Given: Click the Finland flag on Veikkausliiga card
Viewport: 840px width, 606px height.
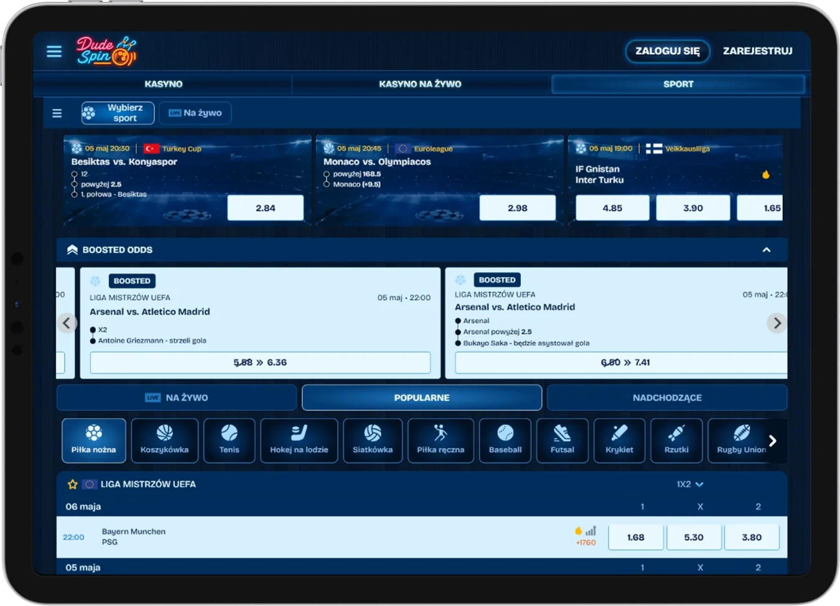Looking at the screenshot, I should click(654, 149).
